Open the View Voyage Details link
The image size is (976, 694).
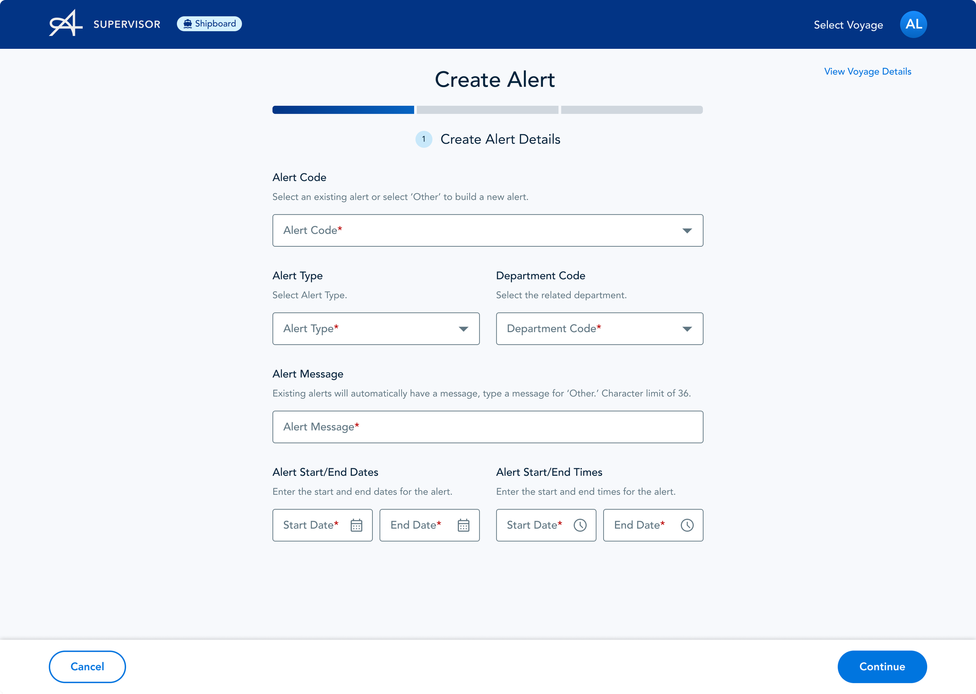point(867,71)
